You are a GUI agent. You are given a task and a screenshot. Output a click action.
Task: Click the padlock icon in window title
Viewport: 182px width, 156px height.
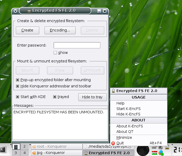[x=29, y=10]
